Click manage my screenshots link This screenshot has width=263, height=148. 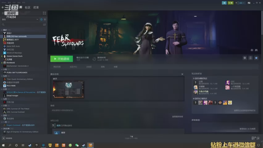(x=248, y=129)
